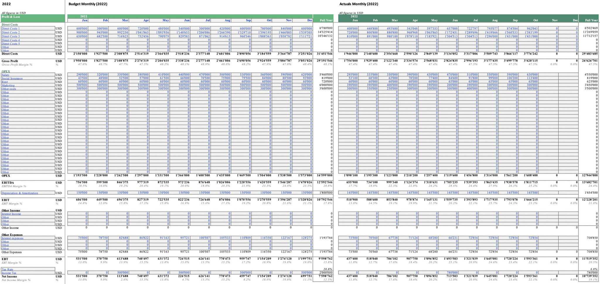Select the Rent row label
The height and width of the screenshot is (284, 600).
4,82
